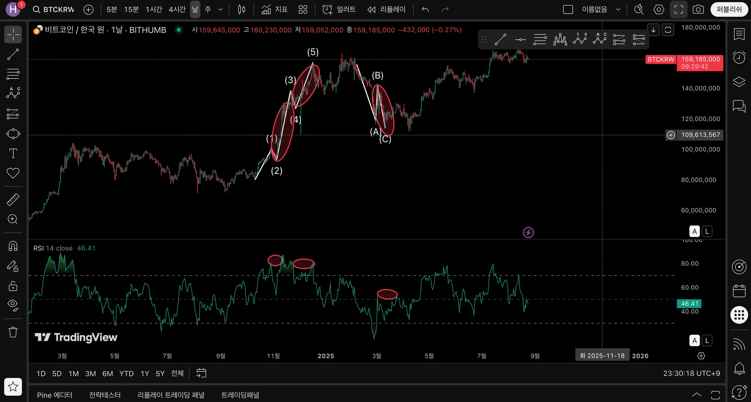Click the 퍼블리쉬 publish button
The height and width of the screenshot is (402, 751).
(x=729, y=9)
